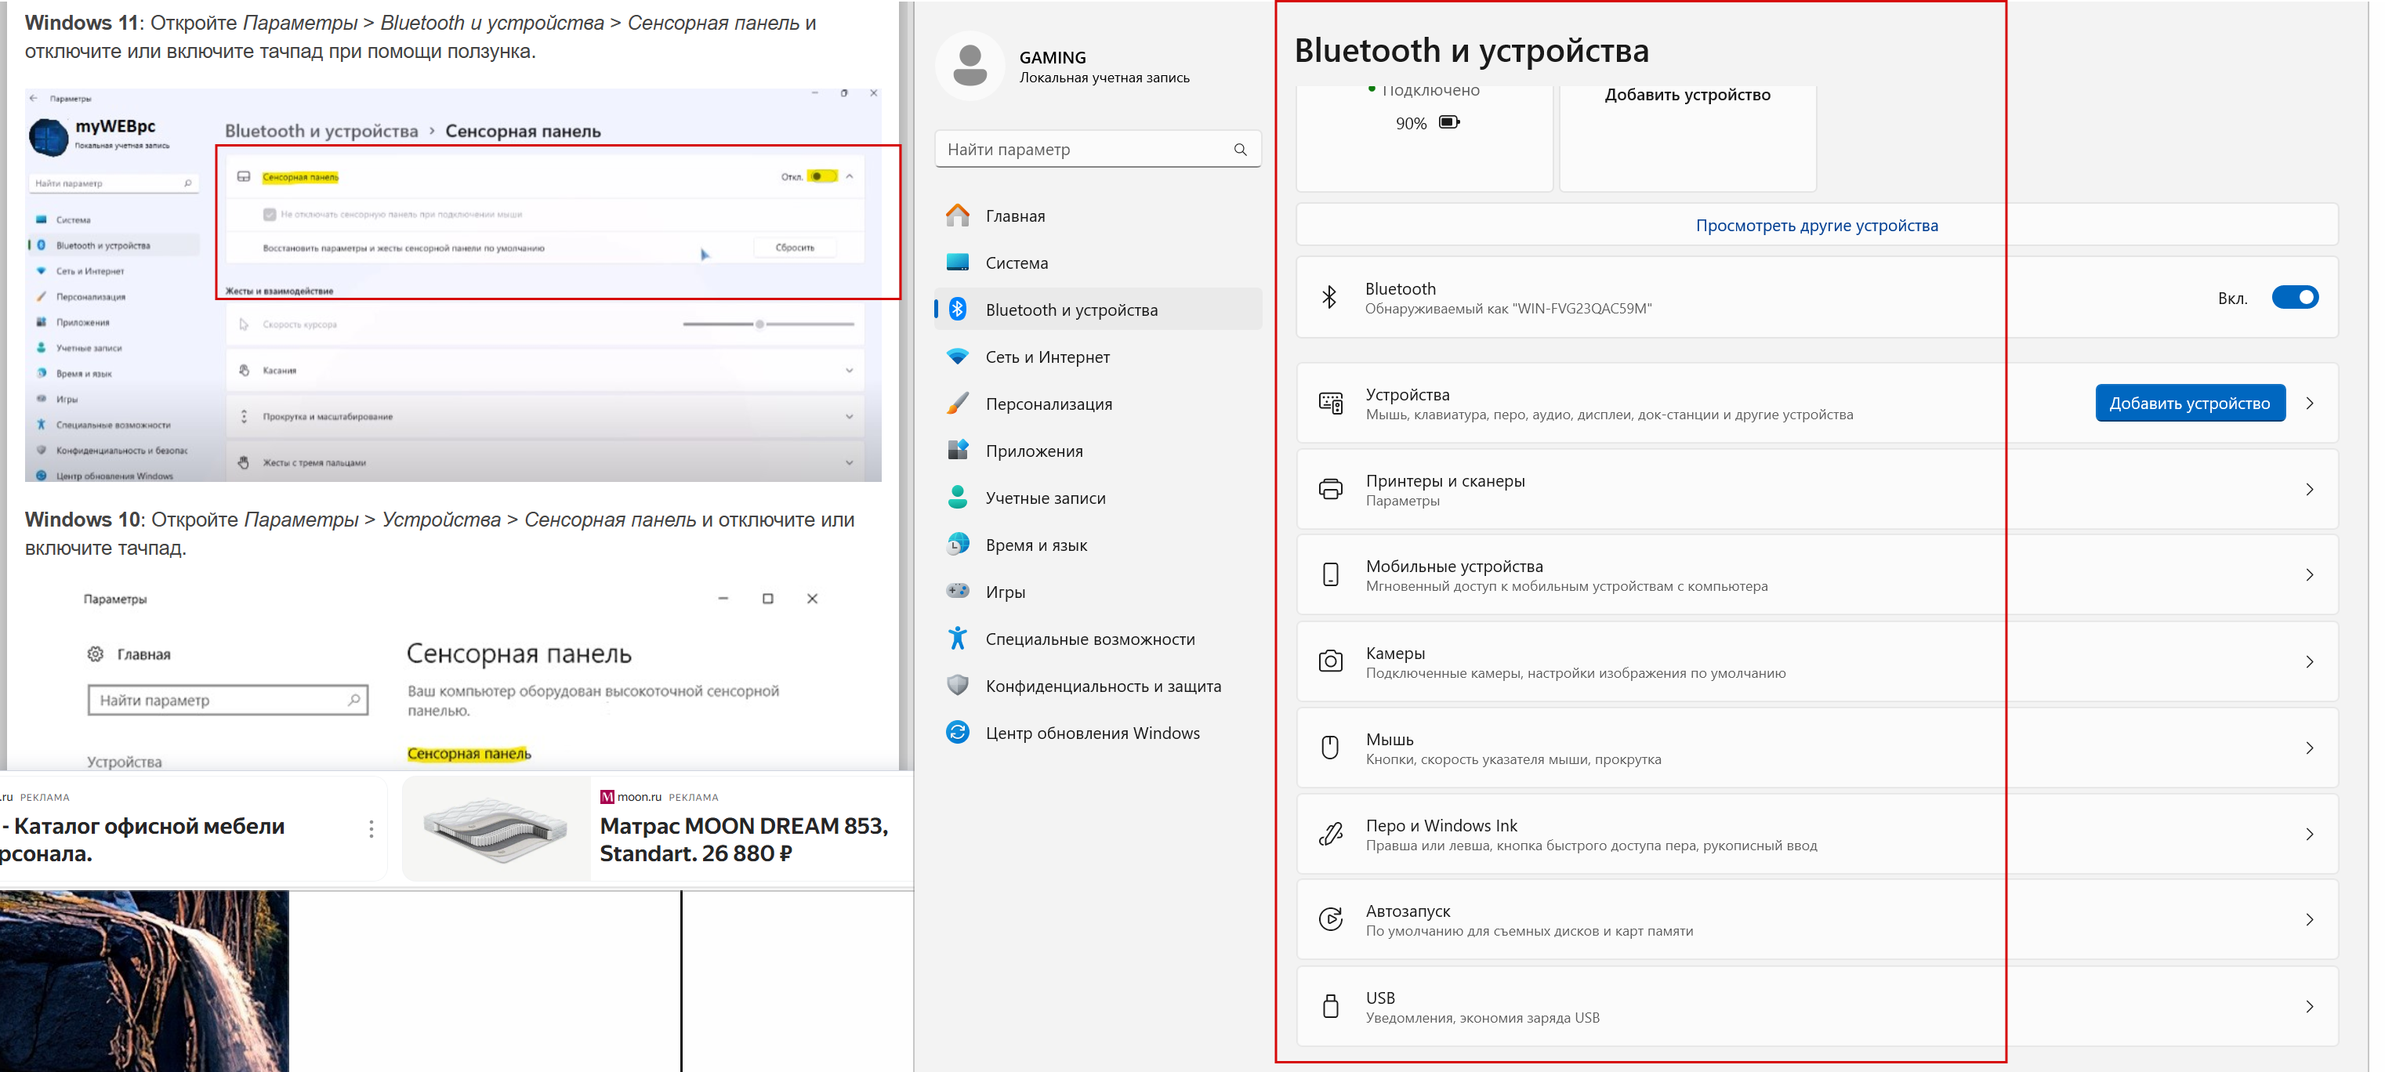The height and width of the screenshot is (1072, 2385).
Task: Click Найти параметр field in Windows 10 screenshot
Action: [228, 700]
